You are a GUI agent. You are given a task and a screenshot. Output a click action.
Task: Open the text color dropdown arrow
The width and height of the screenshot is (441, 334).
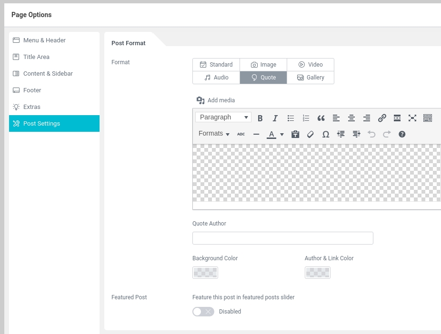pos(282,134)
